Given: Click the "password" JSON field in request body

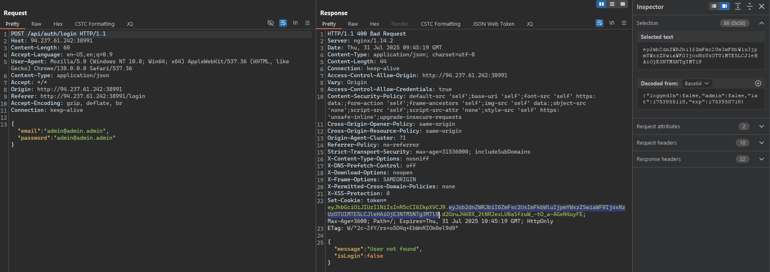Looking at the screenshot, I should [x=67, y=138].
